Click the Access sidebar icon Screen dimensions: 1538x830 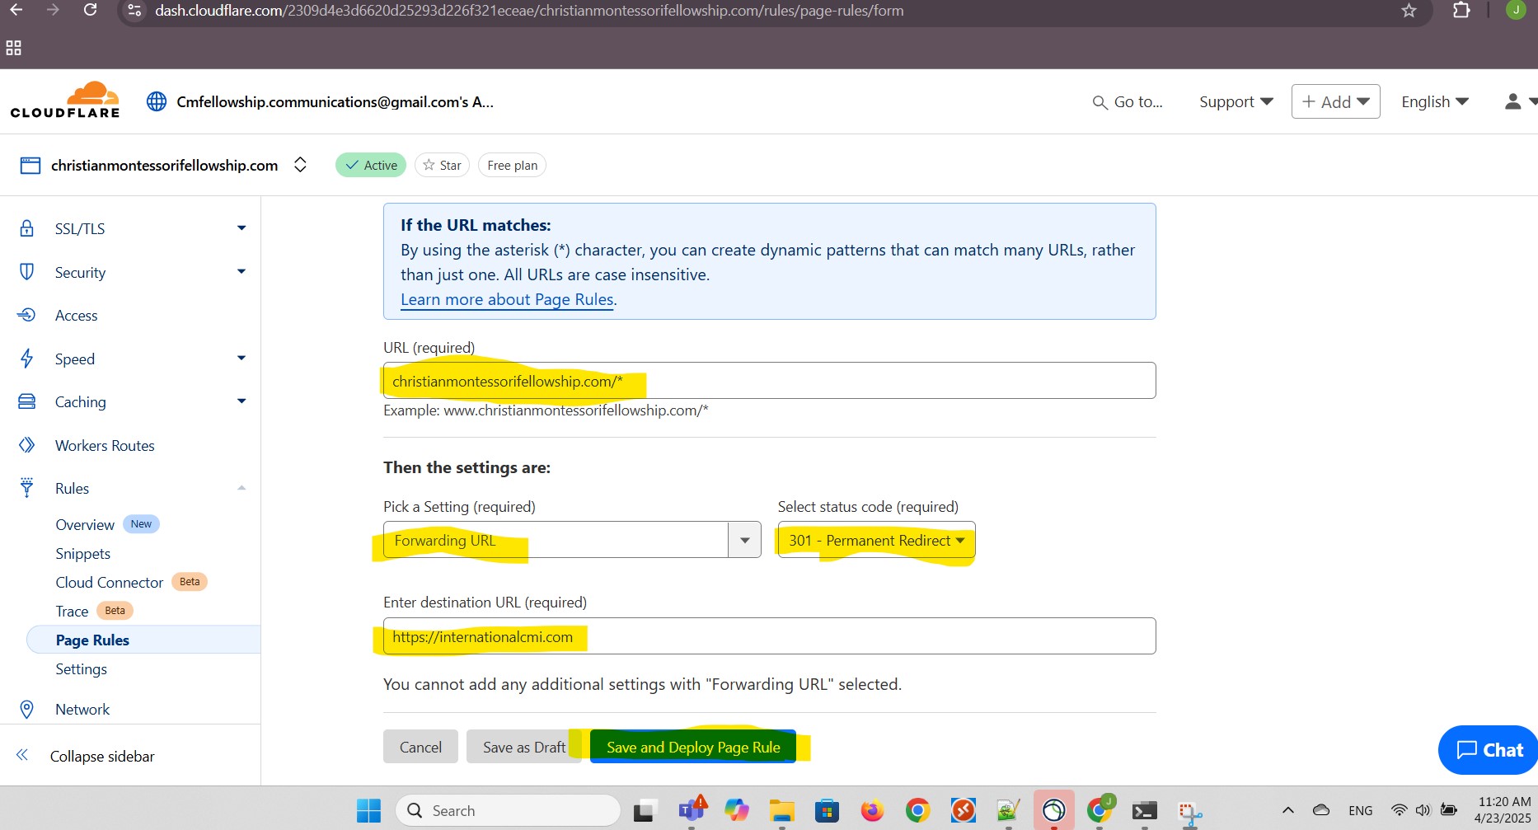click(x=26, y=315)
